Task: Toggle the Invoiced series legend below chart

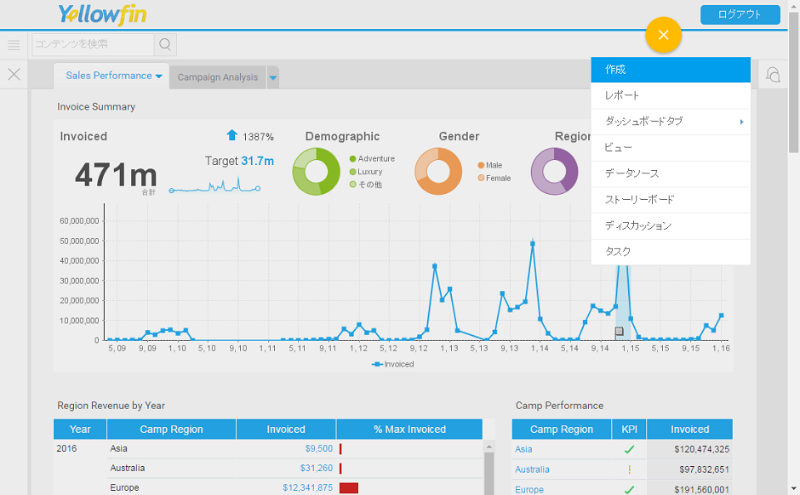Action: click(393, 364)
